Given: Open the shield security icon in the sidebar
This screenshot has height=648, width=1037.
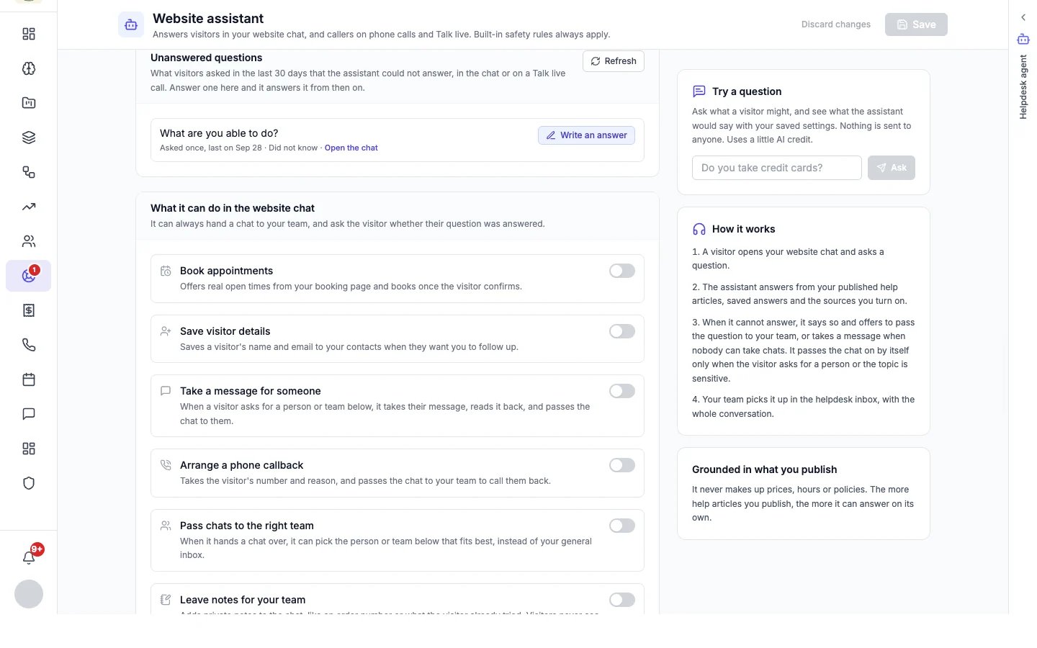Looking at the screenshot, I should 29,483.
